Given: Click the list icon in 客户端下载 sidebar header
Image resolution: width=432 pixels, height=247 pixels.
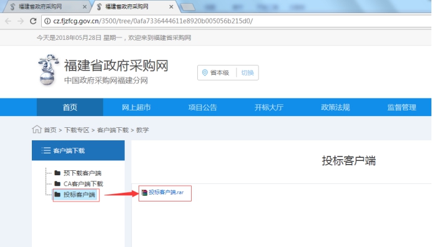Looking at the screenshot, I should pos(46,150).
